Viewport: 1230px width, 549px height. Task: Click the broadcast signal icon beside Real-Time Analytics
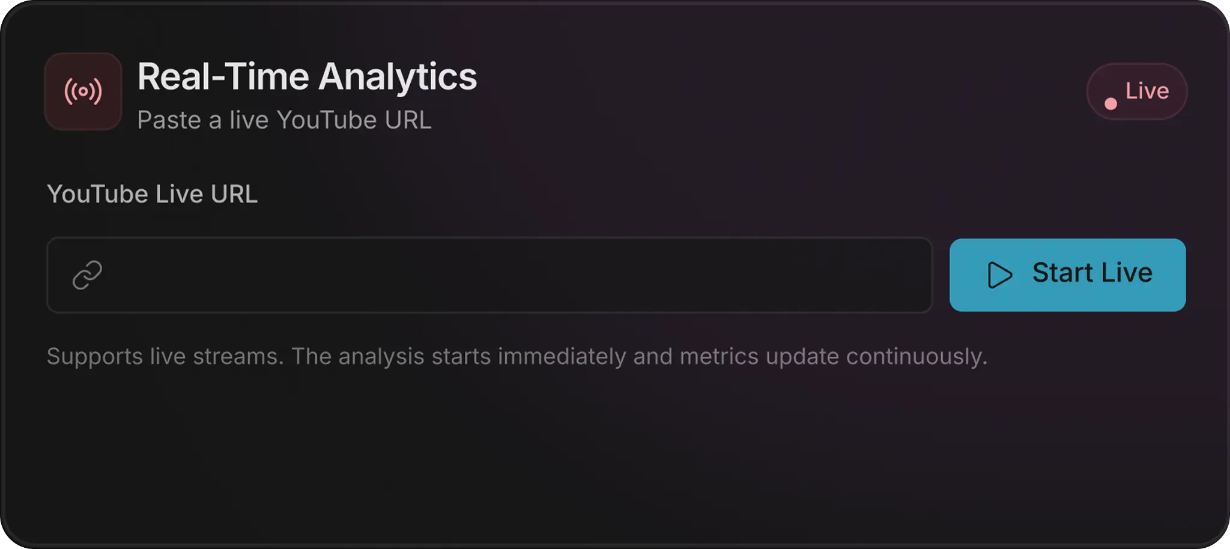83,91
